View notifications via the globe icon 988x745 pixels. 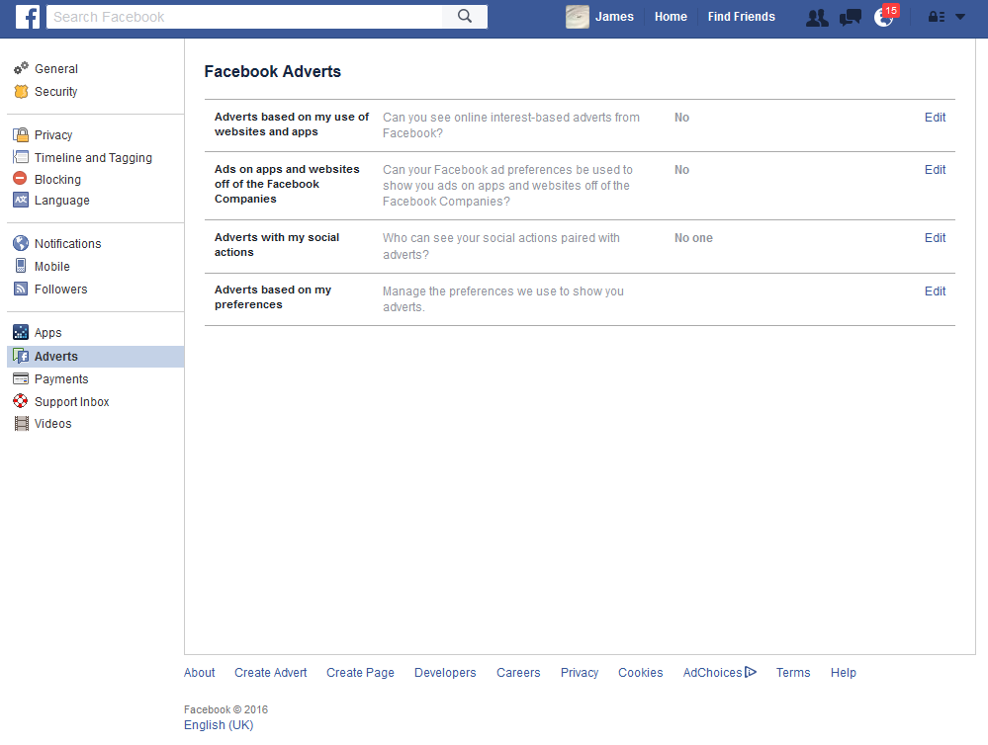tap(883, 18)
